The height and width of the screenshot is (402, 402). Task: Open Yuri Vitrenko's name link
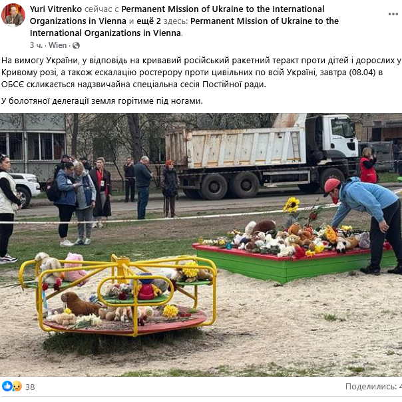point(56,9)
